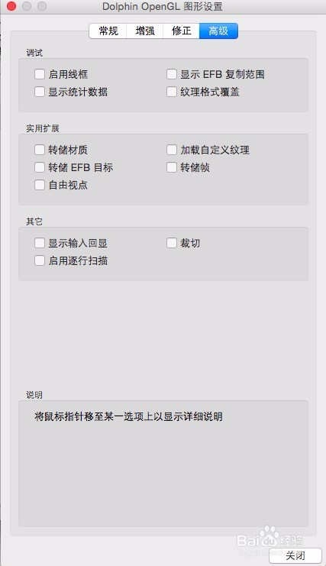Click the 关闭 button
Viewport: 326px width, 566px height.
pos(295,555)
